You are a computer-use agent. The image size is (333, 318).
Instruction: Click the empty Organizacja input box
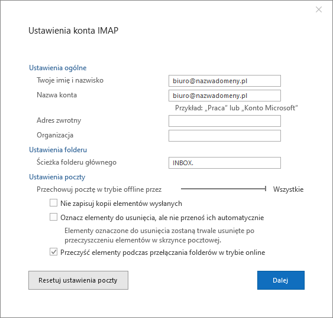pyautogui.click(x=225, y=136)
